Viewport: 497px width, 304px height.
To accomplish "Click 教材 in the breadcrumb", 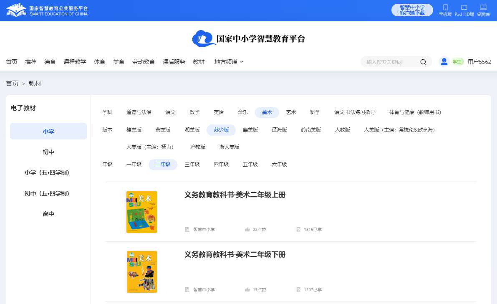I will (35, 84).
